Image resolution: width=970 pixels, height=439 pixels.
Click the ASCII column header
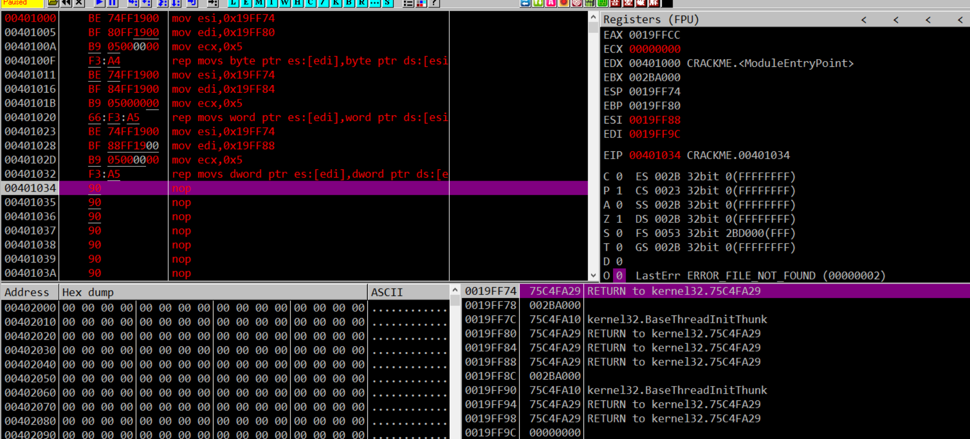(x=409, y=292)
